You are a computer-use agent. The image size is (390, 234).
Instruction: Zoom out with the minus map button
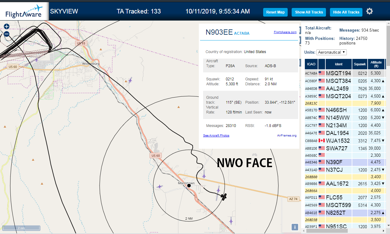(6, 34)
